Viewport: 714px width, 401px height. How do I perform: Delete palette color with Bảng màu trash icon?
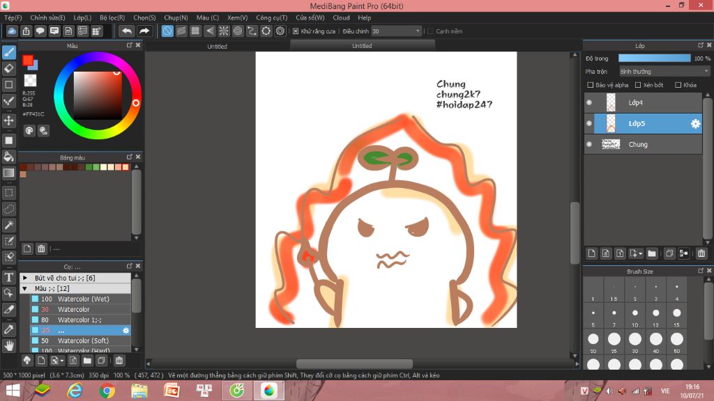click(41, 249)
